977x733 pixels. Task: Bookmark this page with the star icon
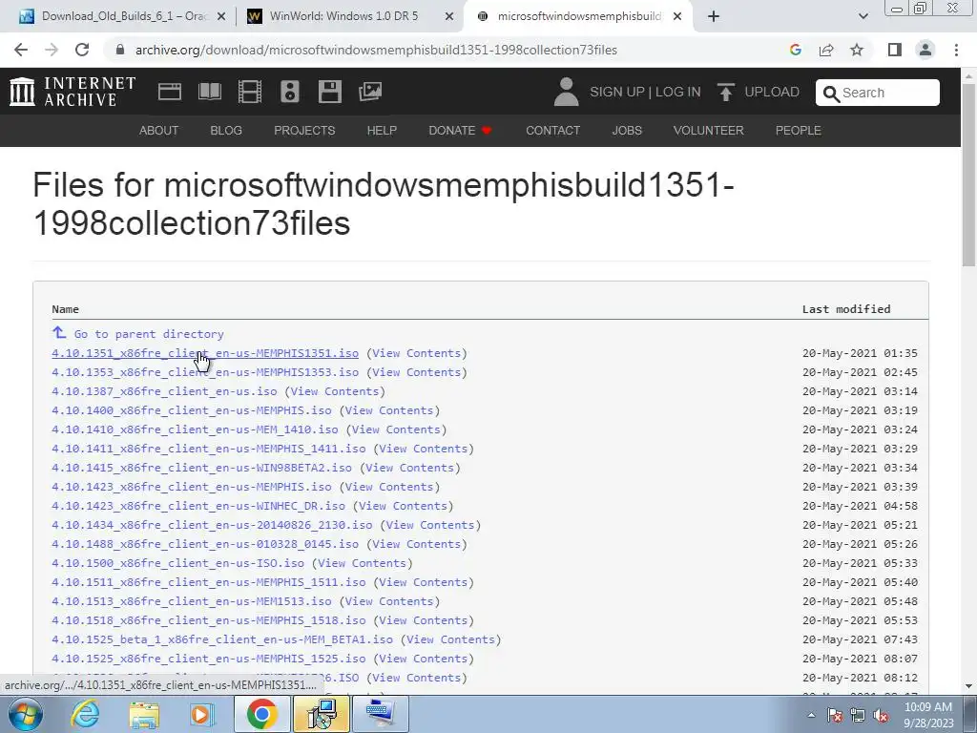tap(857, 50)
